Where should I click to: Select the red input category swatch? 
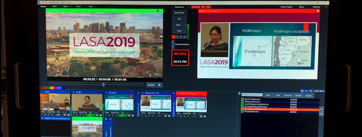pyautogui.click(x=45, y=88)
